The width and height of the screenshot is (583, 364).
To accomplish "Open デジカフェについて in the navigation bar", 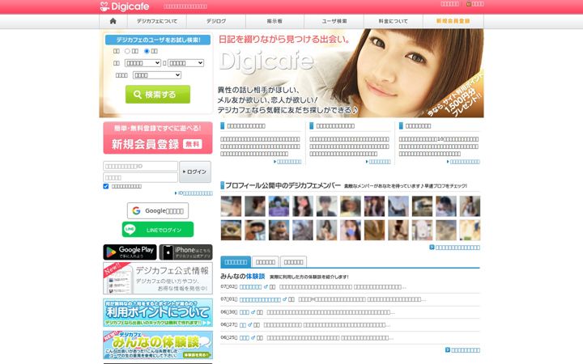I will (157, 21).
